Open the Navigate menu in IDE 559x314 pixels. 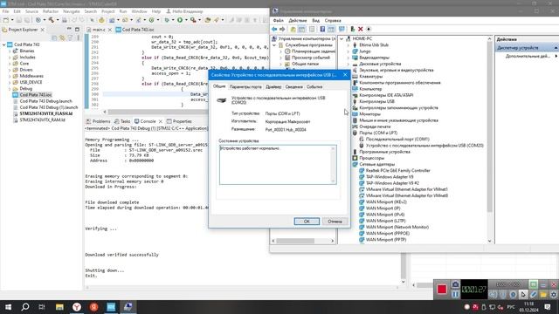[72, 11]
